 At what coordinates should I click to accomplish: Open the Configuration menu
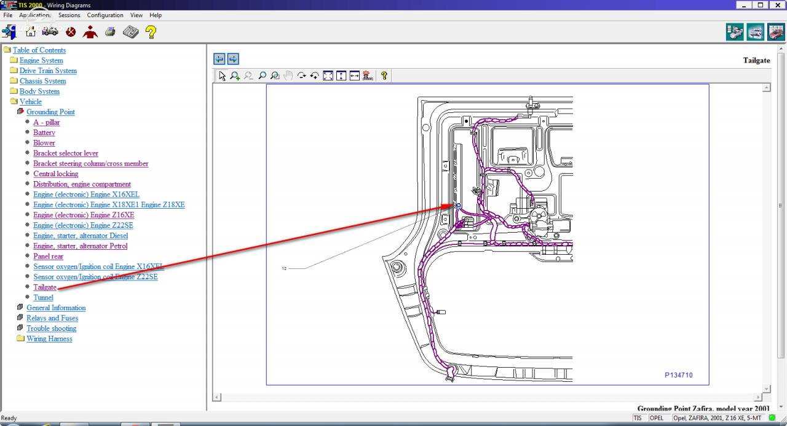[105, 15]
